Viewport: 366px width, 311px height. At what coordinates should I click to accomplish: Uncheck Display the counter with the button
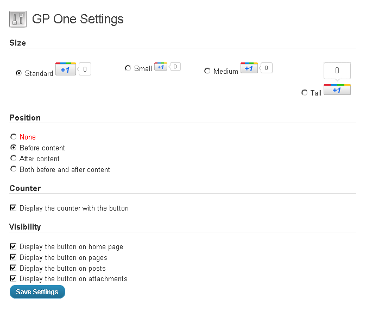[x=13, y=208]
